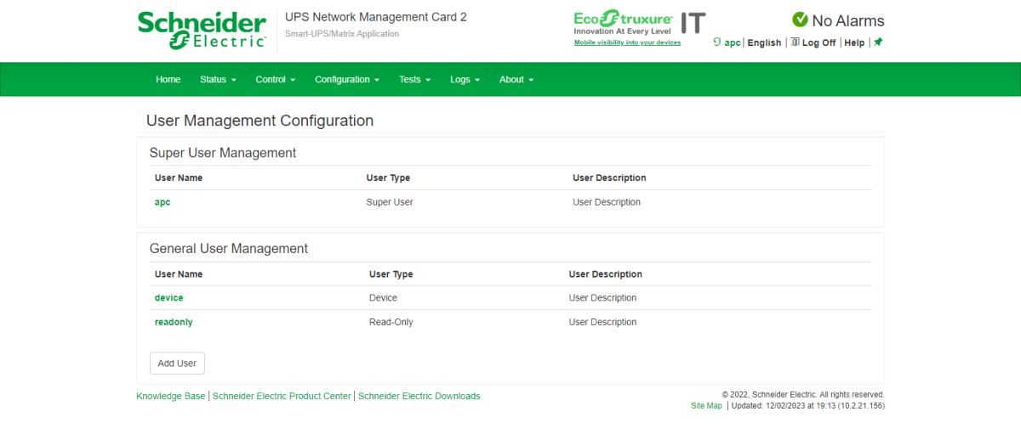Viewport: 1021px width, 434px height.
Task: Click the green pin icon in header
Action: point(878,42)
